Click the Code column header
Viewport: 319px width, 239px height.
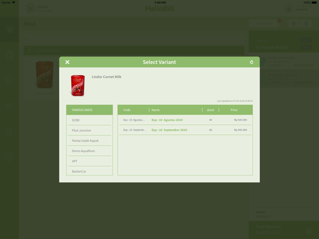click(x=127, y=110)
